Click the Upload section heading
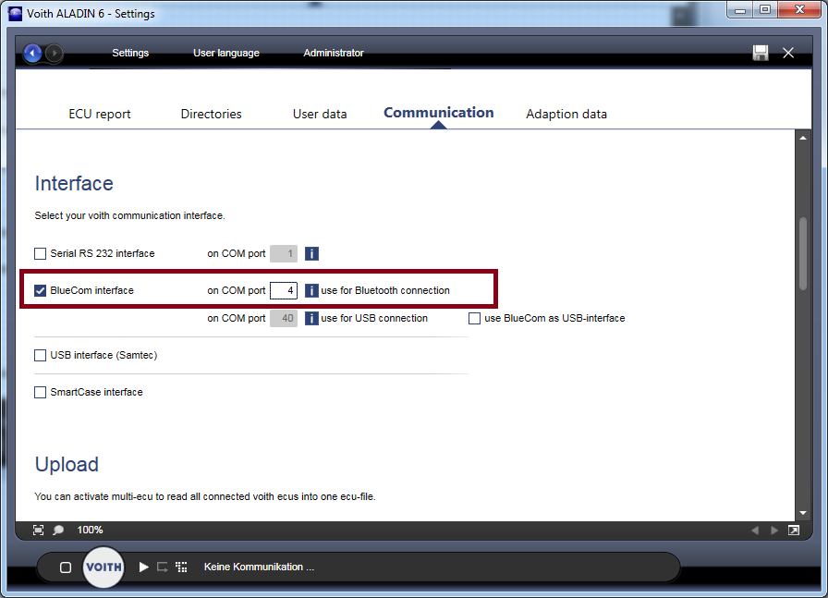Viewport: 828px width, 598px height. pyautogui.click(x=67, y=464)
